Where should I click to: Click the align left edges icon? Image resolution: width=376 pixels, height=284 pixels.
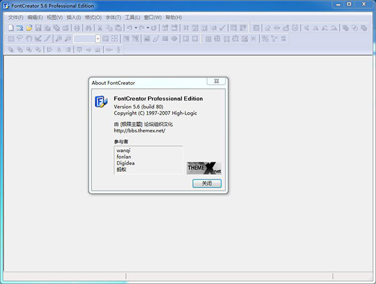click(x=50, y=50)
